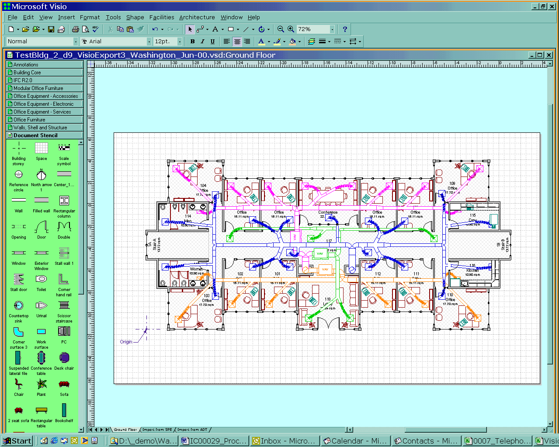The width and height of the screenshot is (559, 447).
Task: Open the 12pt font size dropdown
Action: (x=180, y=42)
